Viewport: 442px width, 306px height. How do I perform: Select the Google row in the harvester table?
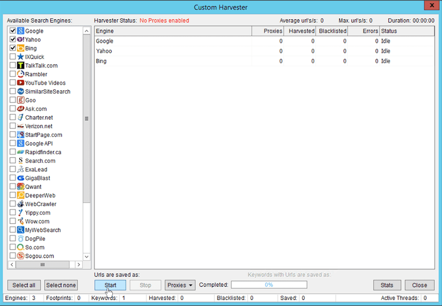(x=265, y=41)
